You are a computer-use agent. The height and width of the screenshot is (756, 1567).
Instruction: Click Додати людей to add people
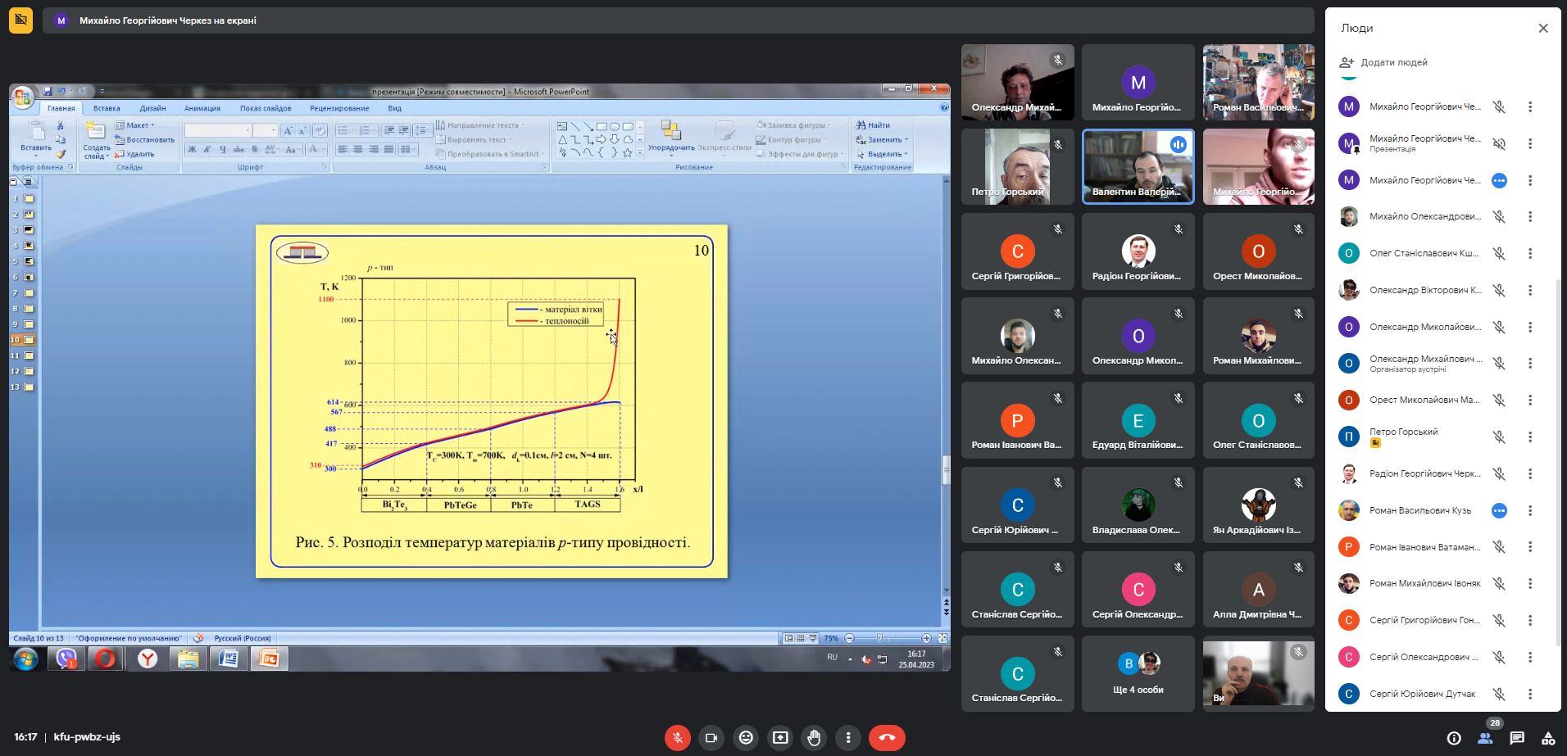coord(1383,62)
